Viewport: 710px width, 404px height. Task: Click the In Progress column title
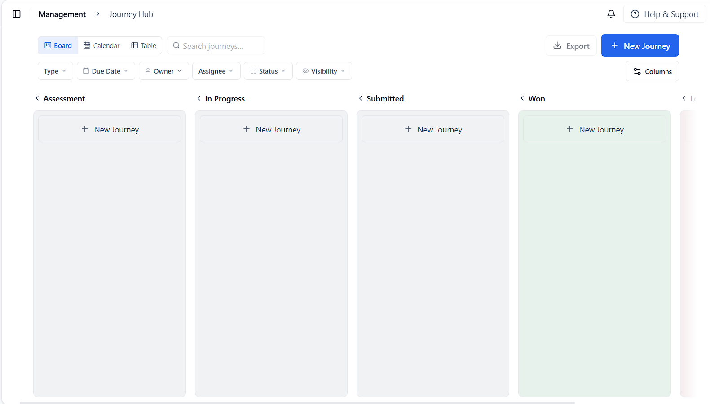click(x=225, y=99)
